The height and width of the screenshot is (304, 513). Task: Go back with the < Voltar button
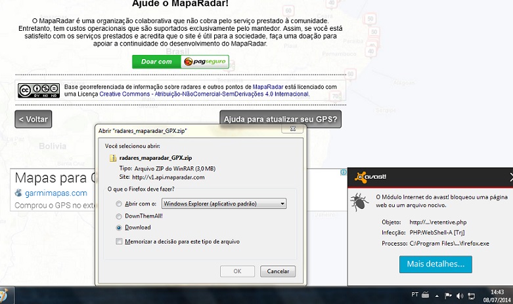pos(33,119)
